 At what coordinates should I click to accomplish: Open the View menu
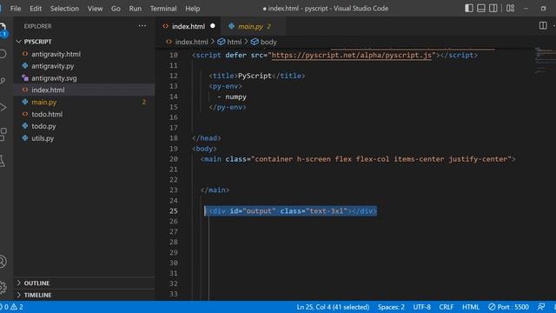click(x=95, y=8)
